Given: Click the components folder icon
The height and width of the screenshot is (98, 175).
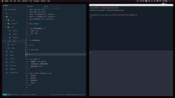Looking at the screenshot, I should 8,24.
